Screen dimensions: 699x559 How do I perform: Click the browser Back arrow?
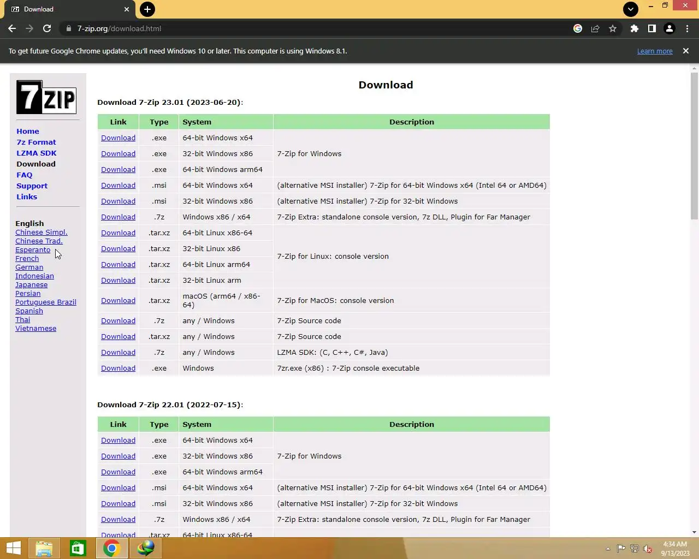pyautogui.click(x=12, y=28)
